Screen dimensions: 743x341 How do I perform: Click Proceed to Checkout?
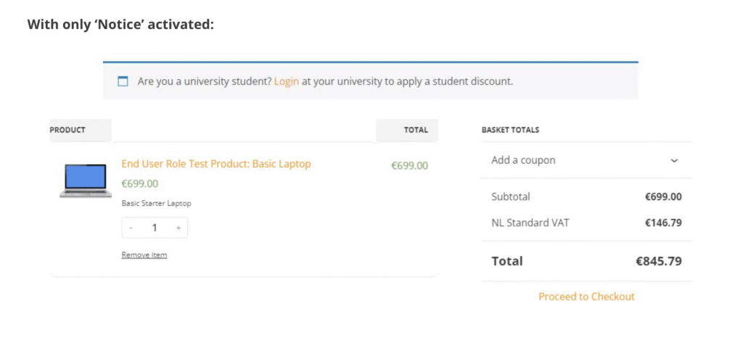(586, 296)
